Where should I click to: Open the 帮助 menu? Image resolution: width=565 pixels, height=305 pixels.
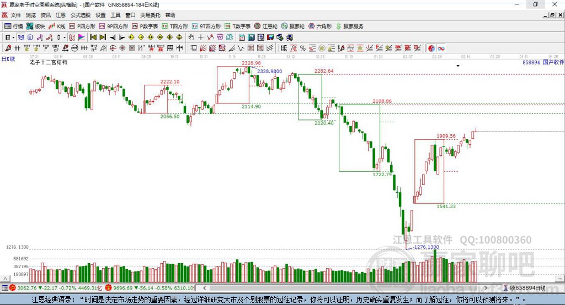pos(170,15)
